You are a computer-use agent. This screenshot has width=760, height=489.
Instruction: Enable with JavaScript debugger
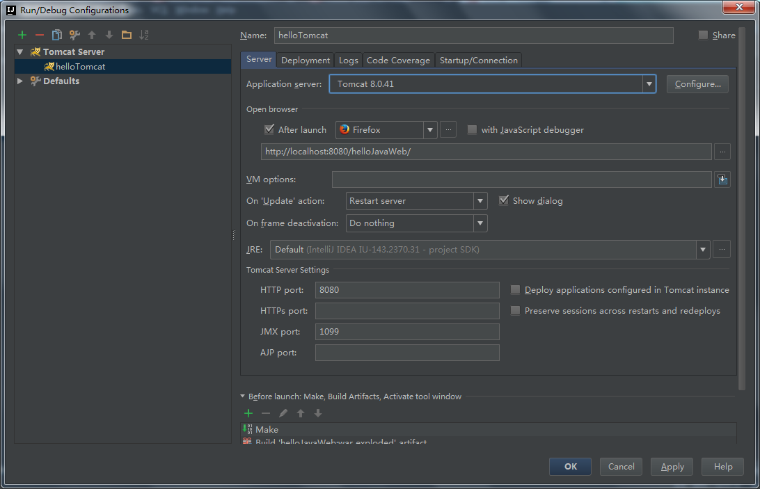pyautogui.click(x=472, y=129)
